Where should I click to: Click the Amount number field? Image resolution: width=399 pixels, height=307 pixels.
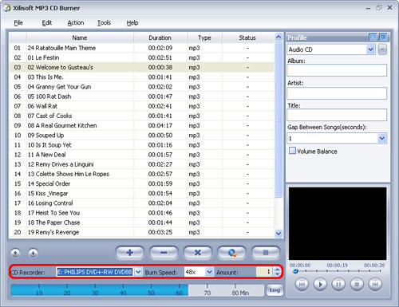264,272
